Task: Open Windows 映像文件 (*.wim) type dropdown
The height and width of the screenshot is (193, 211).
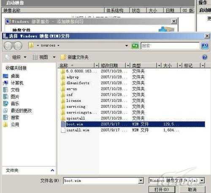Action: pyautogui.click(x=202, y=180)
